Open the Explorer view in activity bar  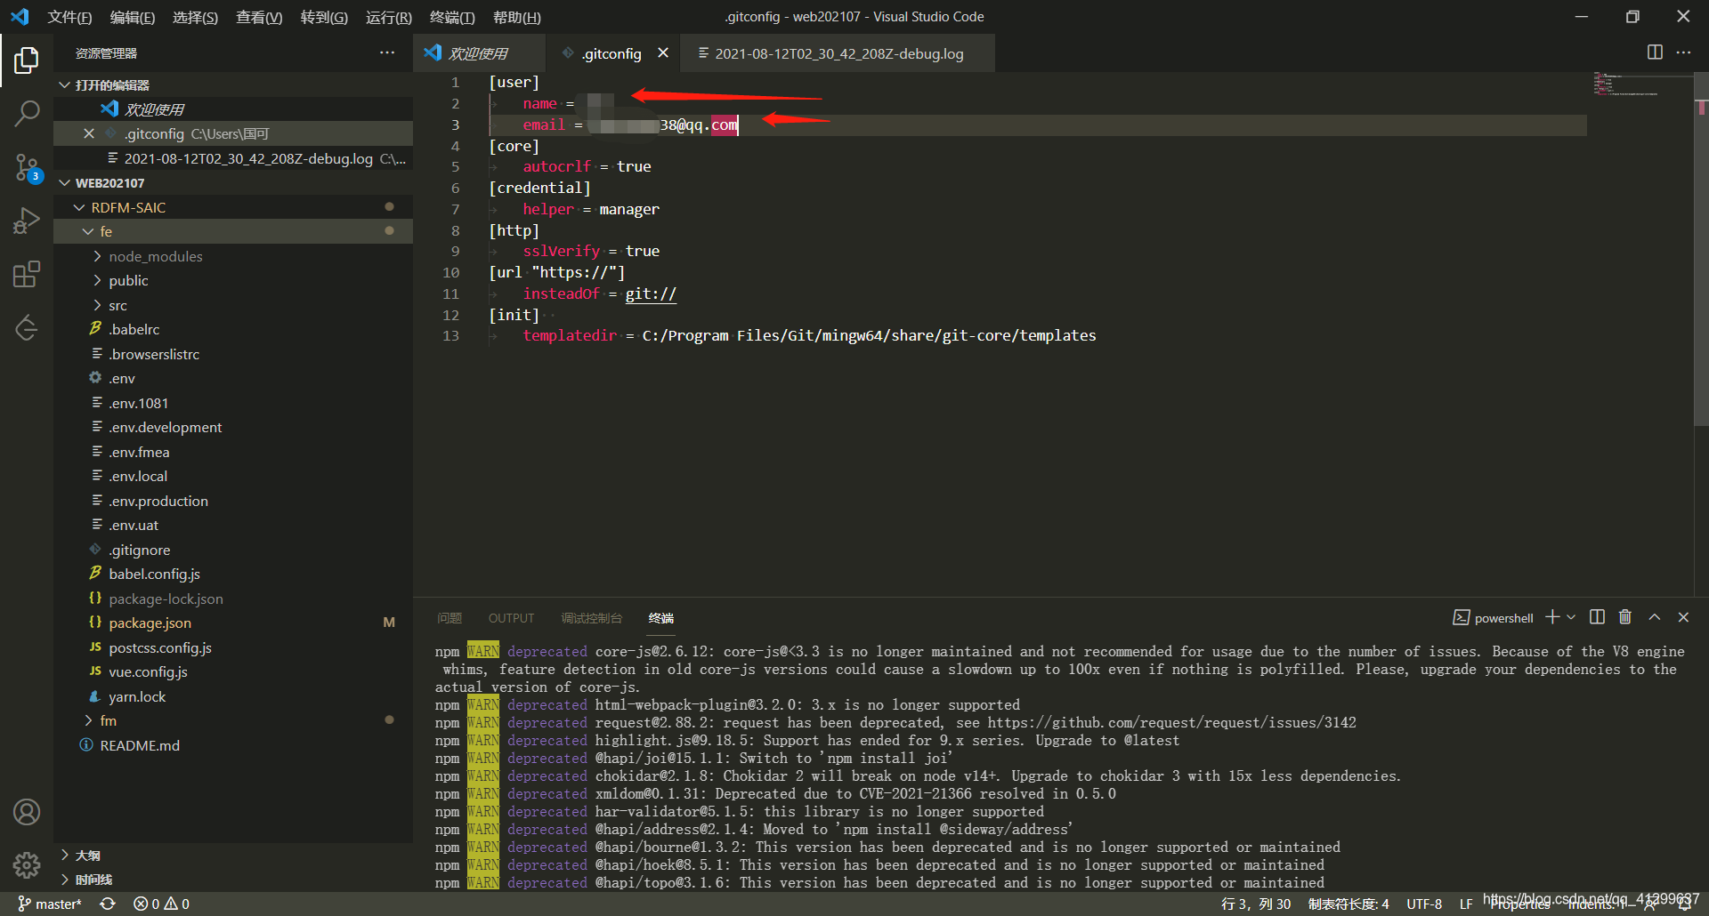pyautogui.click(x=27, y=60)
